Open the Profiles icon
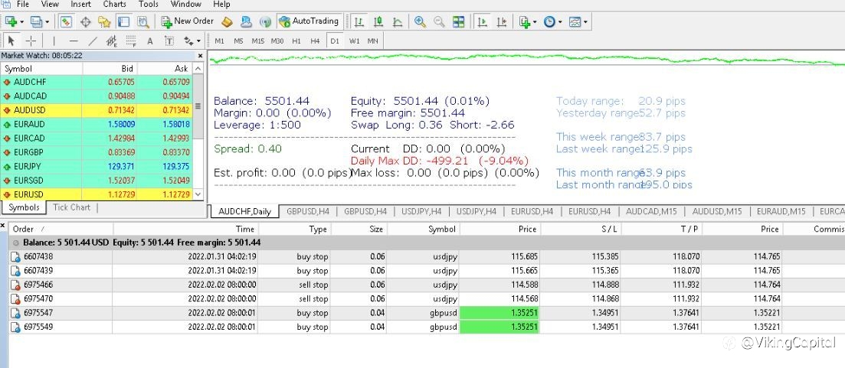The height and width of the screenshot is (368, 845). (x=36, y=21)
